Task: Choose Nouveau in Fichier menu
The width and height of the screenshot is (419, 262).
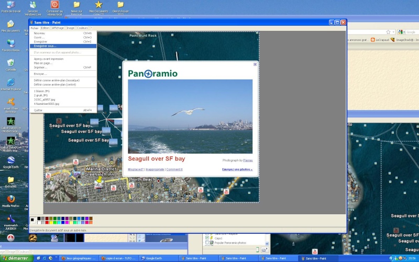Action: [63, 33]
